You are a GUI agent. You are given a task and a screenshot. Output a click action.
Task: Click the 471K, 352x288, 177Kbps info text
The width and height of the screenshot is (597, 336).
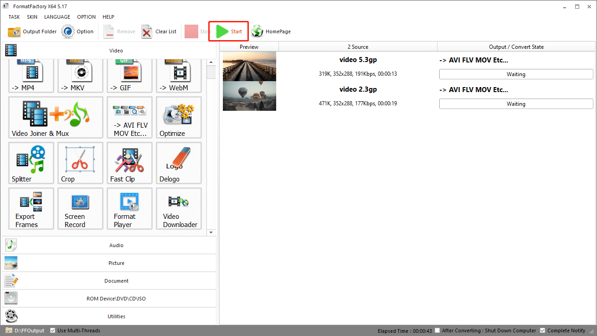pos(358,103)
